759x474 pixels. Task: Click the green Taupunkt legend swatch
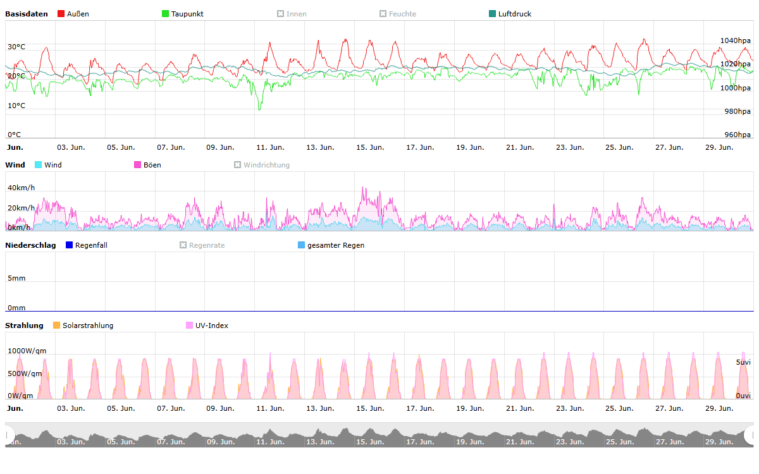166,14
